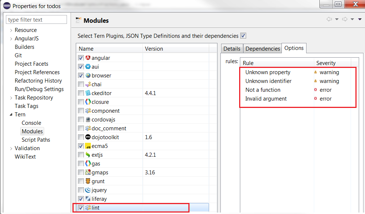The width and height of the screenshot is (365, 214).
Task: Open the Dependencies tab
Action: coord(263,49)
